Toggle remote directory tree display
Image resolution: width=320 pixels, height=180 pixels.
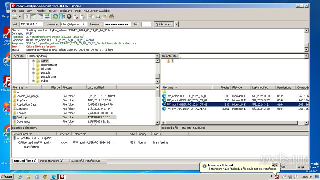pos(40,16)
